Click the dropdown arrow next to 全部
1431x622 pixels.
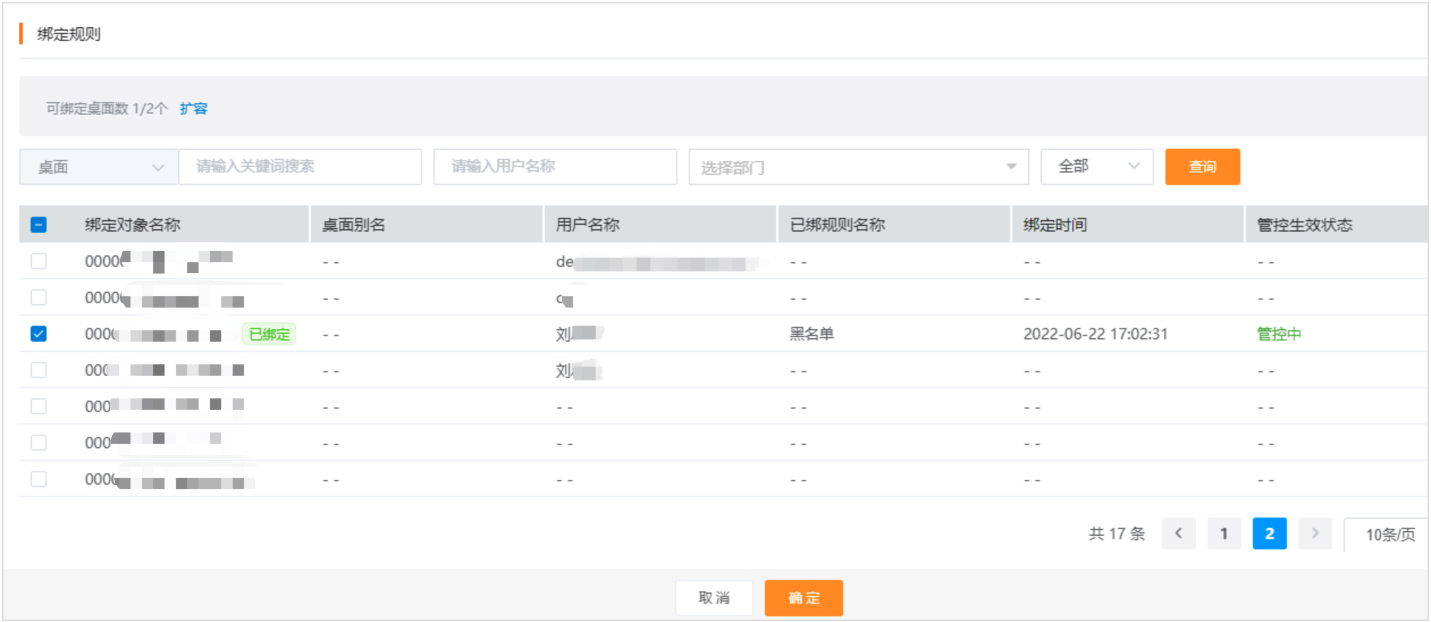[1134, 166]
